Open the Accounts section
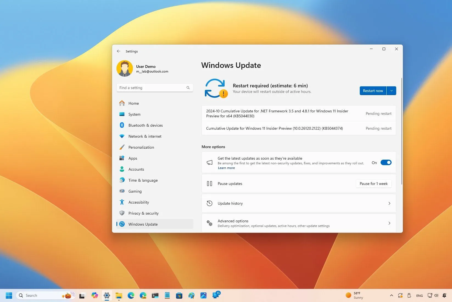 click(155, 169)
